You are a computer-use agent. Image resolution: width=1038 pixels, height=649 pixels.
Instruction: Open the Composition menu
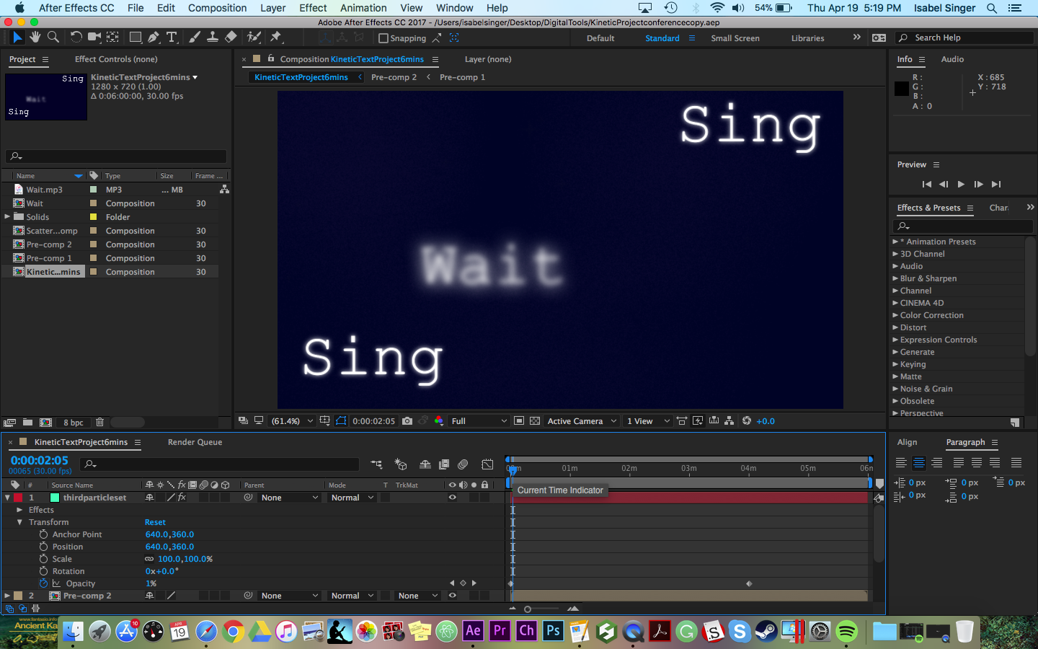click(x=217, y=8)
